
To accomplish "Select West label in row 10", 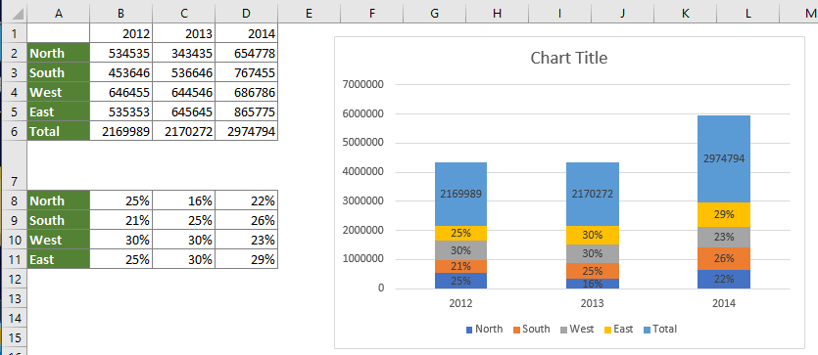I will [x=59, y=240].
